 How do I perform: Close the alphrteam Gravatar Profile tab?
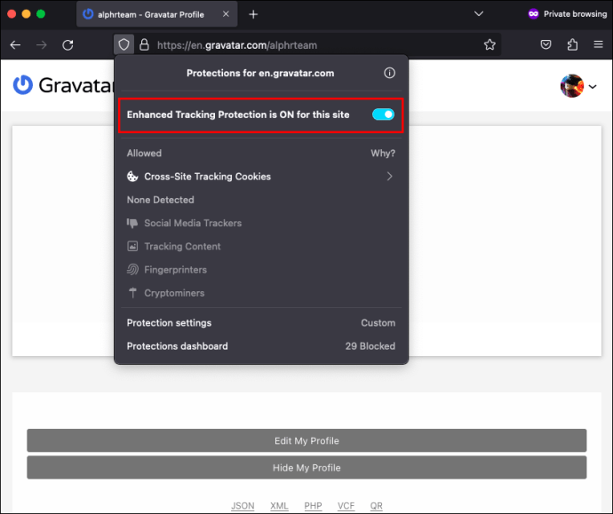tap(226, 14)
